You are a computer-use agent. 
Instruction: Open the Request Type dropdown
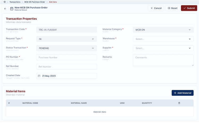[67, 39]
